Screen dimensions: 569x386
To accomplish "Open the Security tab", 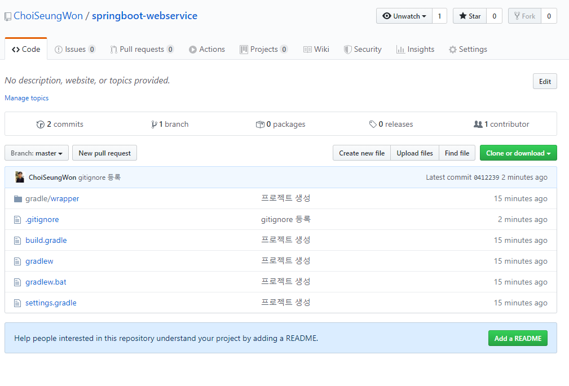I will tap(363, 50).
